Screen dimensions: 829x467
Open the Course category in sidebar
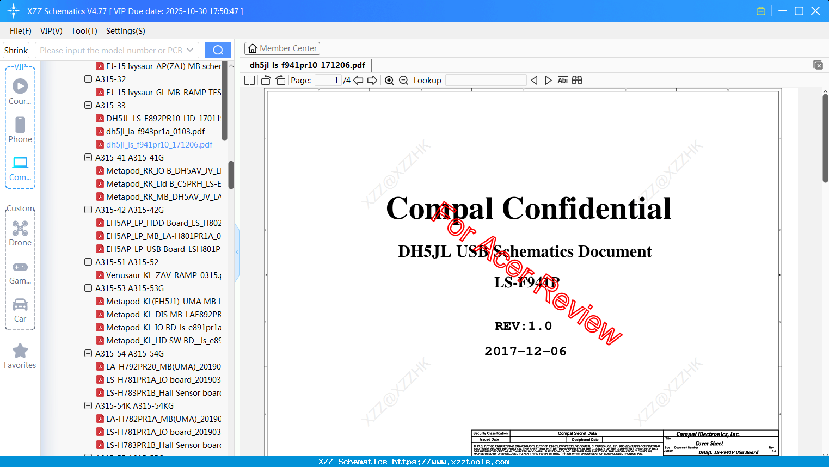click(20, 91)
